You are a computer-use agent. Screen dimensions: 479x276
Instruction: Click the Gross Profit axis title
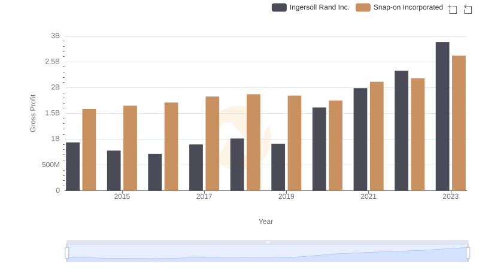tap(33, 113)
